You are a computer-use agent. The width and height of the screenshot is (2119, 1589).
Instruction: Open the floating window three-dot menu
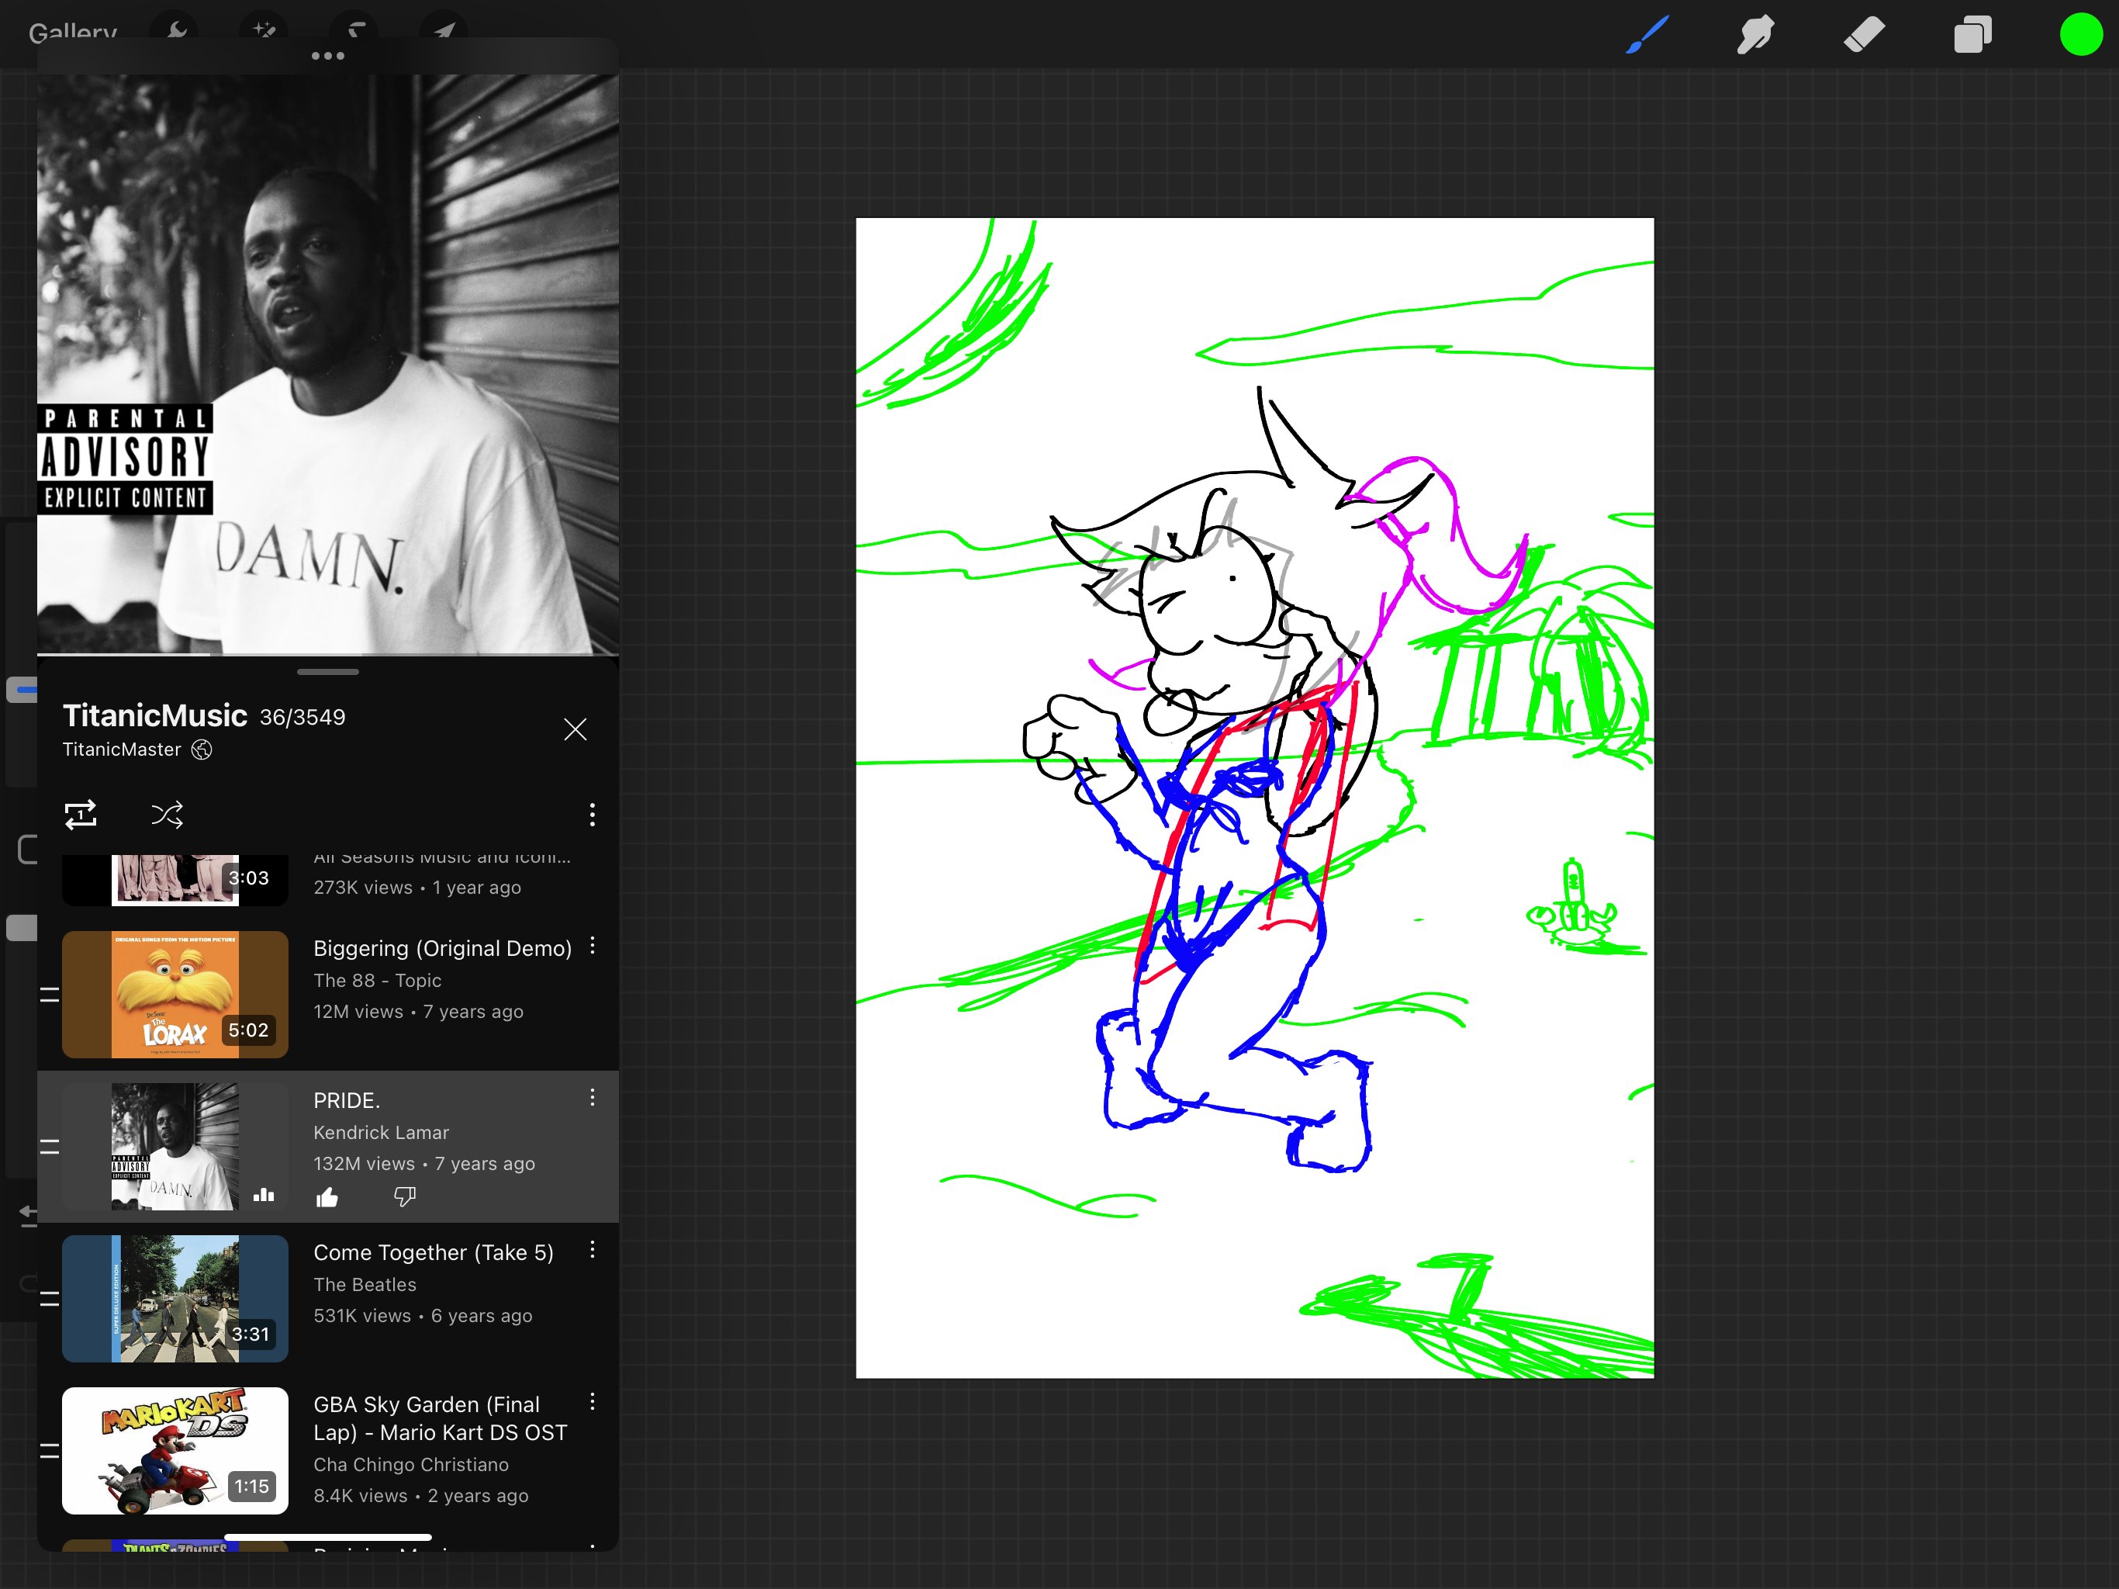pos(327,56)
